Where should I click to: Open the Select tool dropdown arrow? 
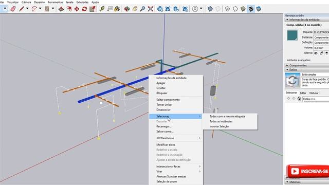click(x=5, y=9)
